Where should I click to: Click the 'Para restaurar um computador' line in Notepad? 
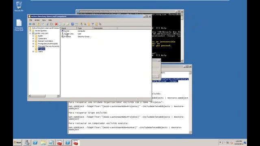98,123
